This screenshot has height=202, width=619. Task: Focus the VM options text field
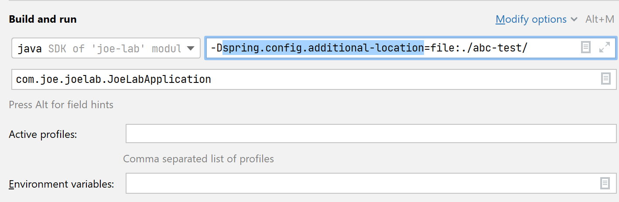[554, 48]
